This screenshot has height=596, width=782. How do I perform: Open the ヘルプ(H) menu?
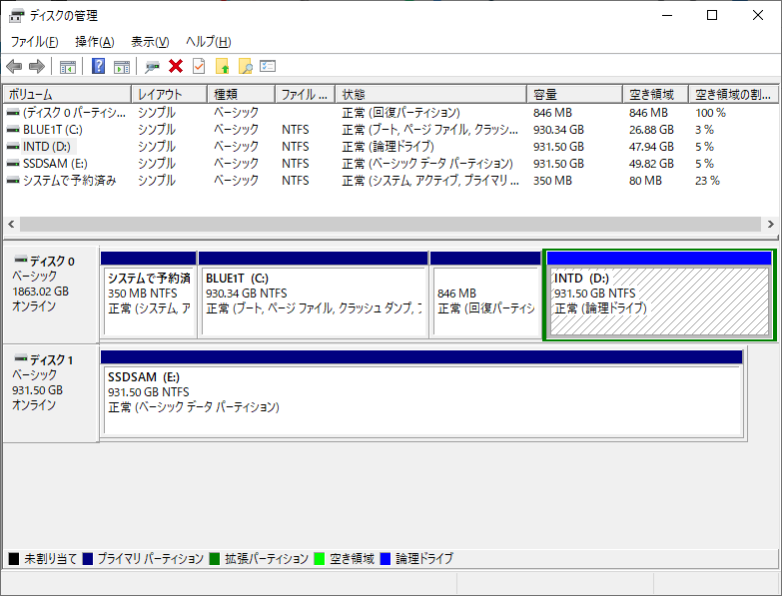click(x=209, y=42)
